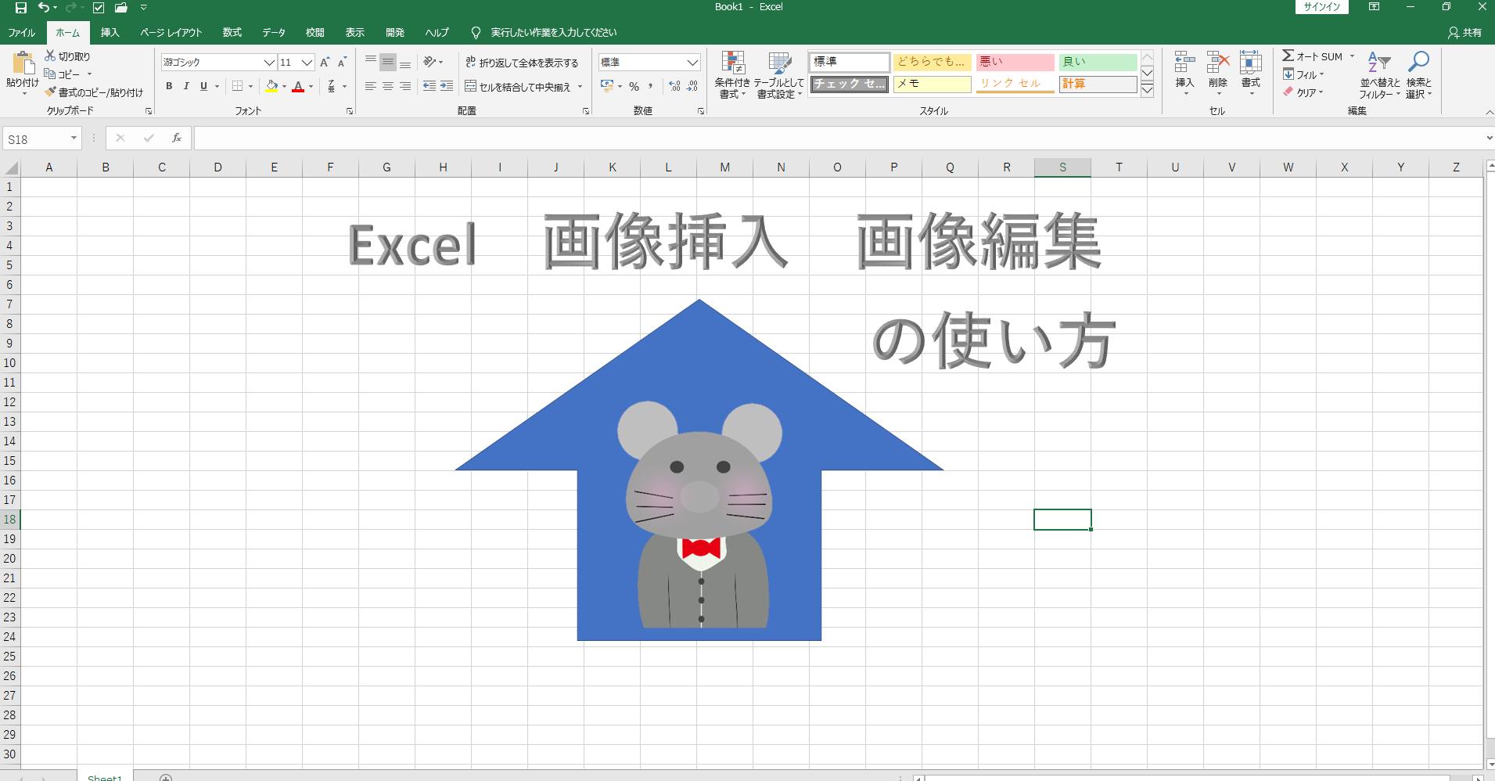
Task: Switch to the Formulas (数式) tab
Action: pyautogui.click(x=232, y=33)
